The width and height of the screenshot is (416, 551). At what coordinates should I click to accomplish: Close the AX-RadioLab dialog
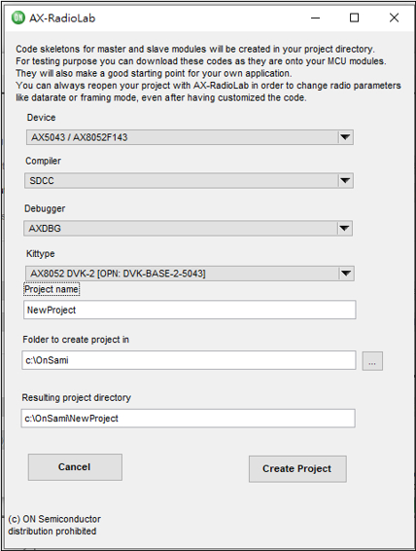pos(394,18)
